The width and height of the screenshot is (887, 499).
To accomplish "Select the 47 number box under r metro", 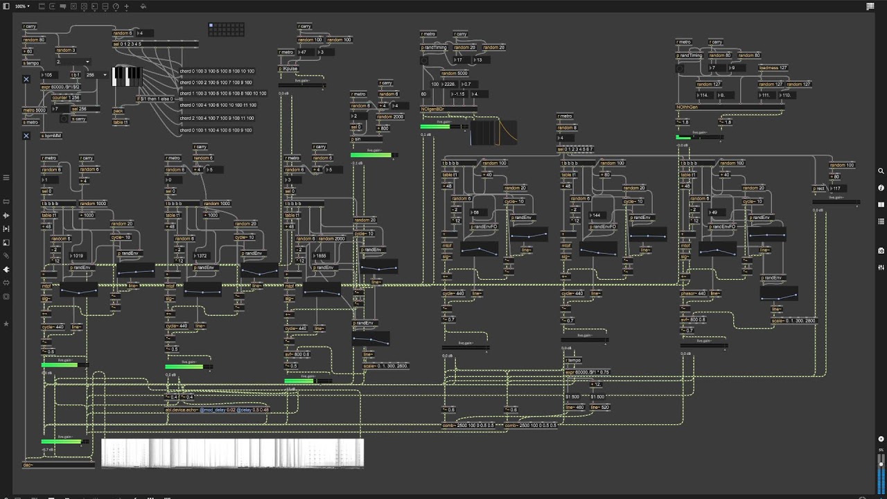I will tap(306, 52).
